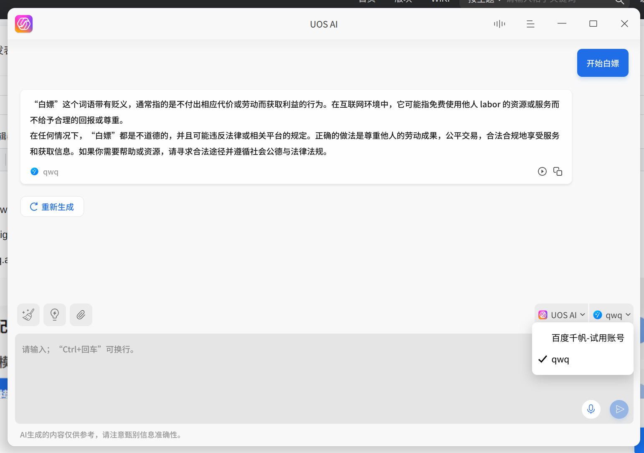Expand the UOS AI assistant dropdown

pyautogui.click(x=562, y=315)
